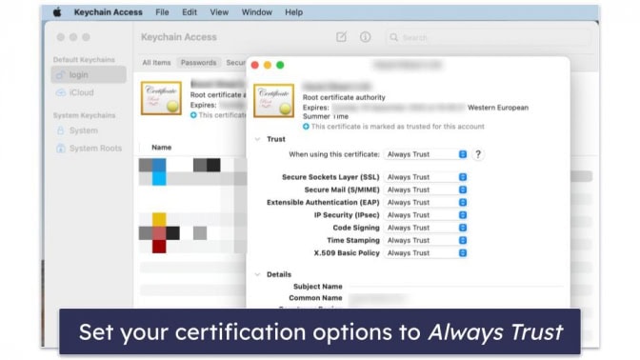The width and height of the screenshot is (640, 360).
Task: Click the "This certificate is marked as trusted" text
Action: (397, 127)
